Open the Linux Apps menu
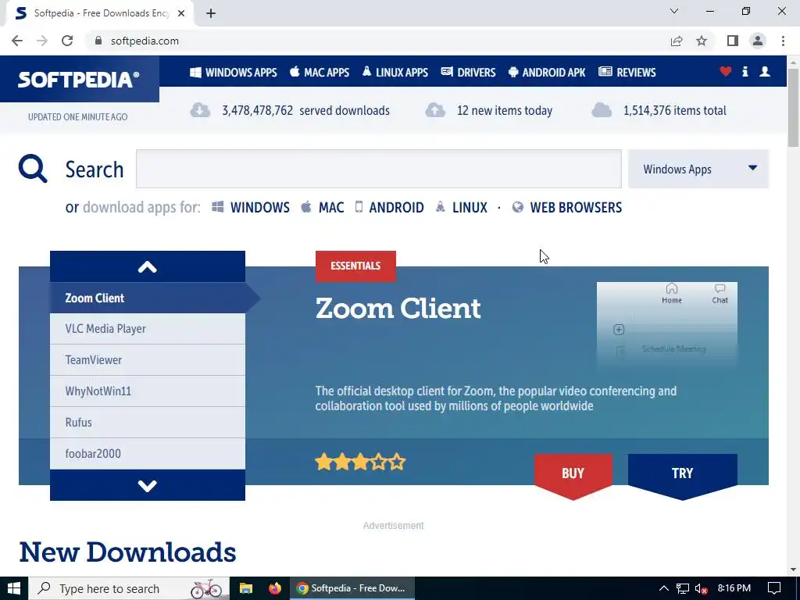 pyautogui.click(x=395, y=73)
